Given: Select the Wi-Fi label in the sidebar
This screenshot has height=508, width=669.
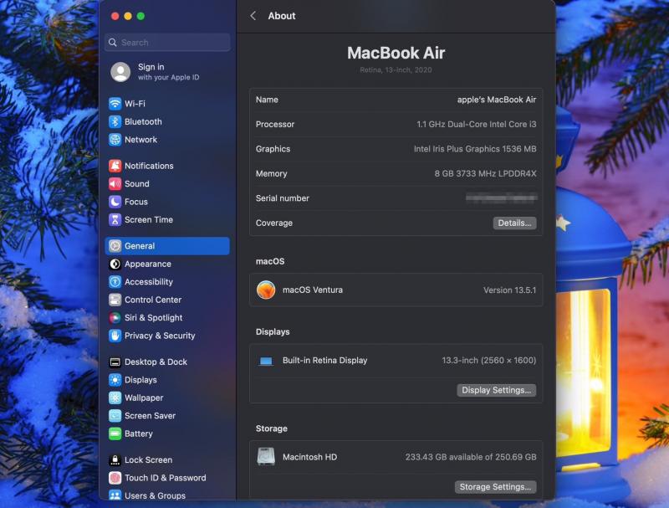Looking at the screenshot, I should [135, 104].
